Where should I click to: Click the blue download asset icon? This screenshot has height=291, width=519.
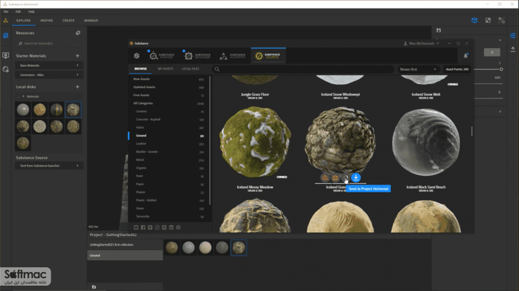pos(356,177)
